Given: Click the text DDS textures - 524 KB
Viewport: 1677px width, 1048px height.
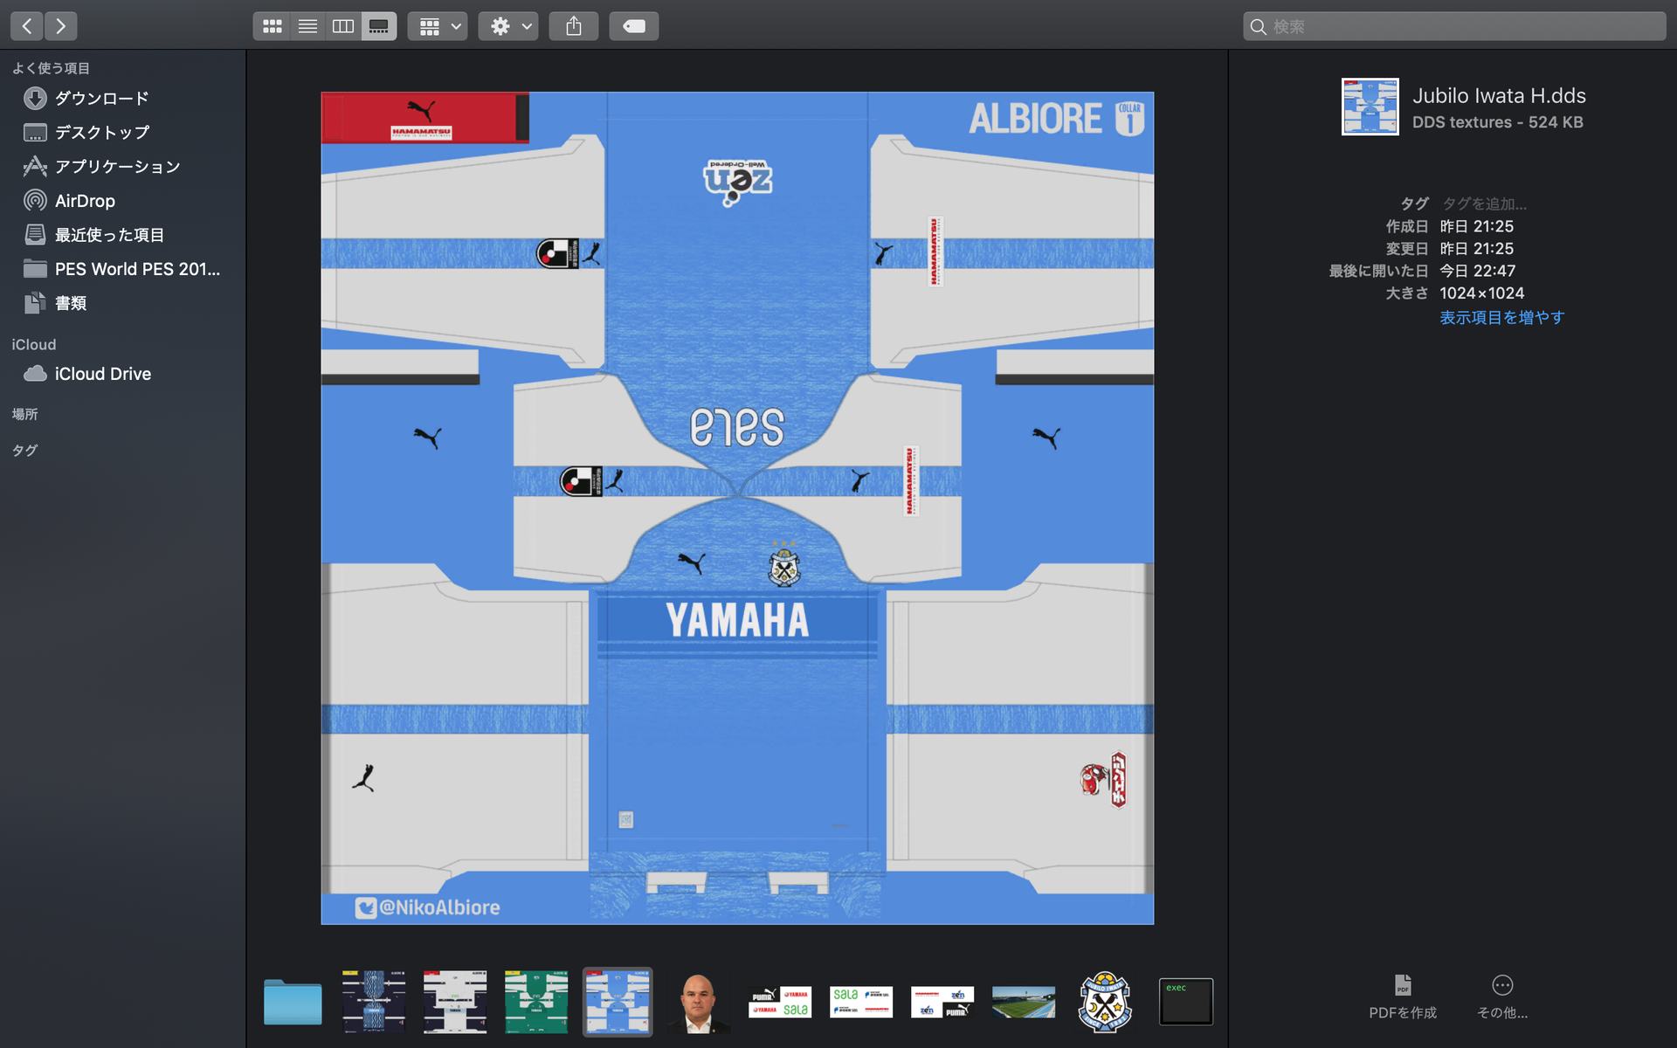Looking at the screenshot, I should [x=1498, y=122].
